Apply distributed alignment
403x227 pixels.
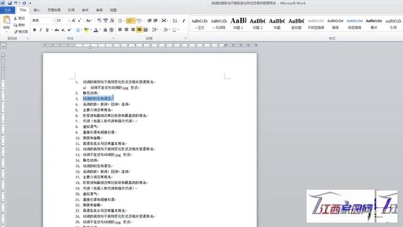145,30
